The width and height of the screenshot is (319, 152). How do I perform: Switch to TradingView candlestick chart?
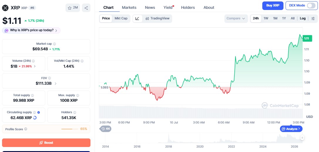[157, 19]
